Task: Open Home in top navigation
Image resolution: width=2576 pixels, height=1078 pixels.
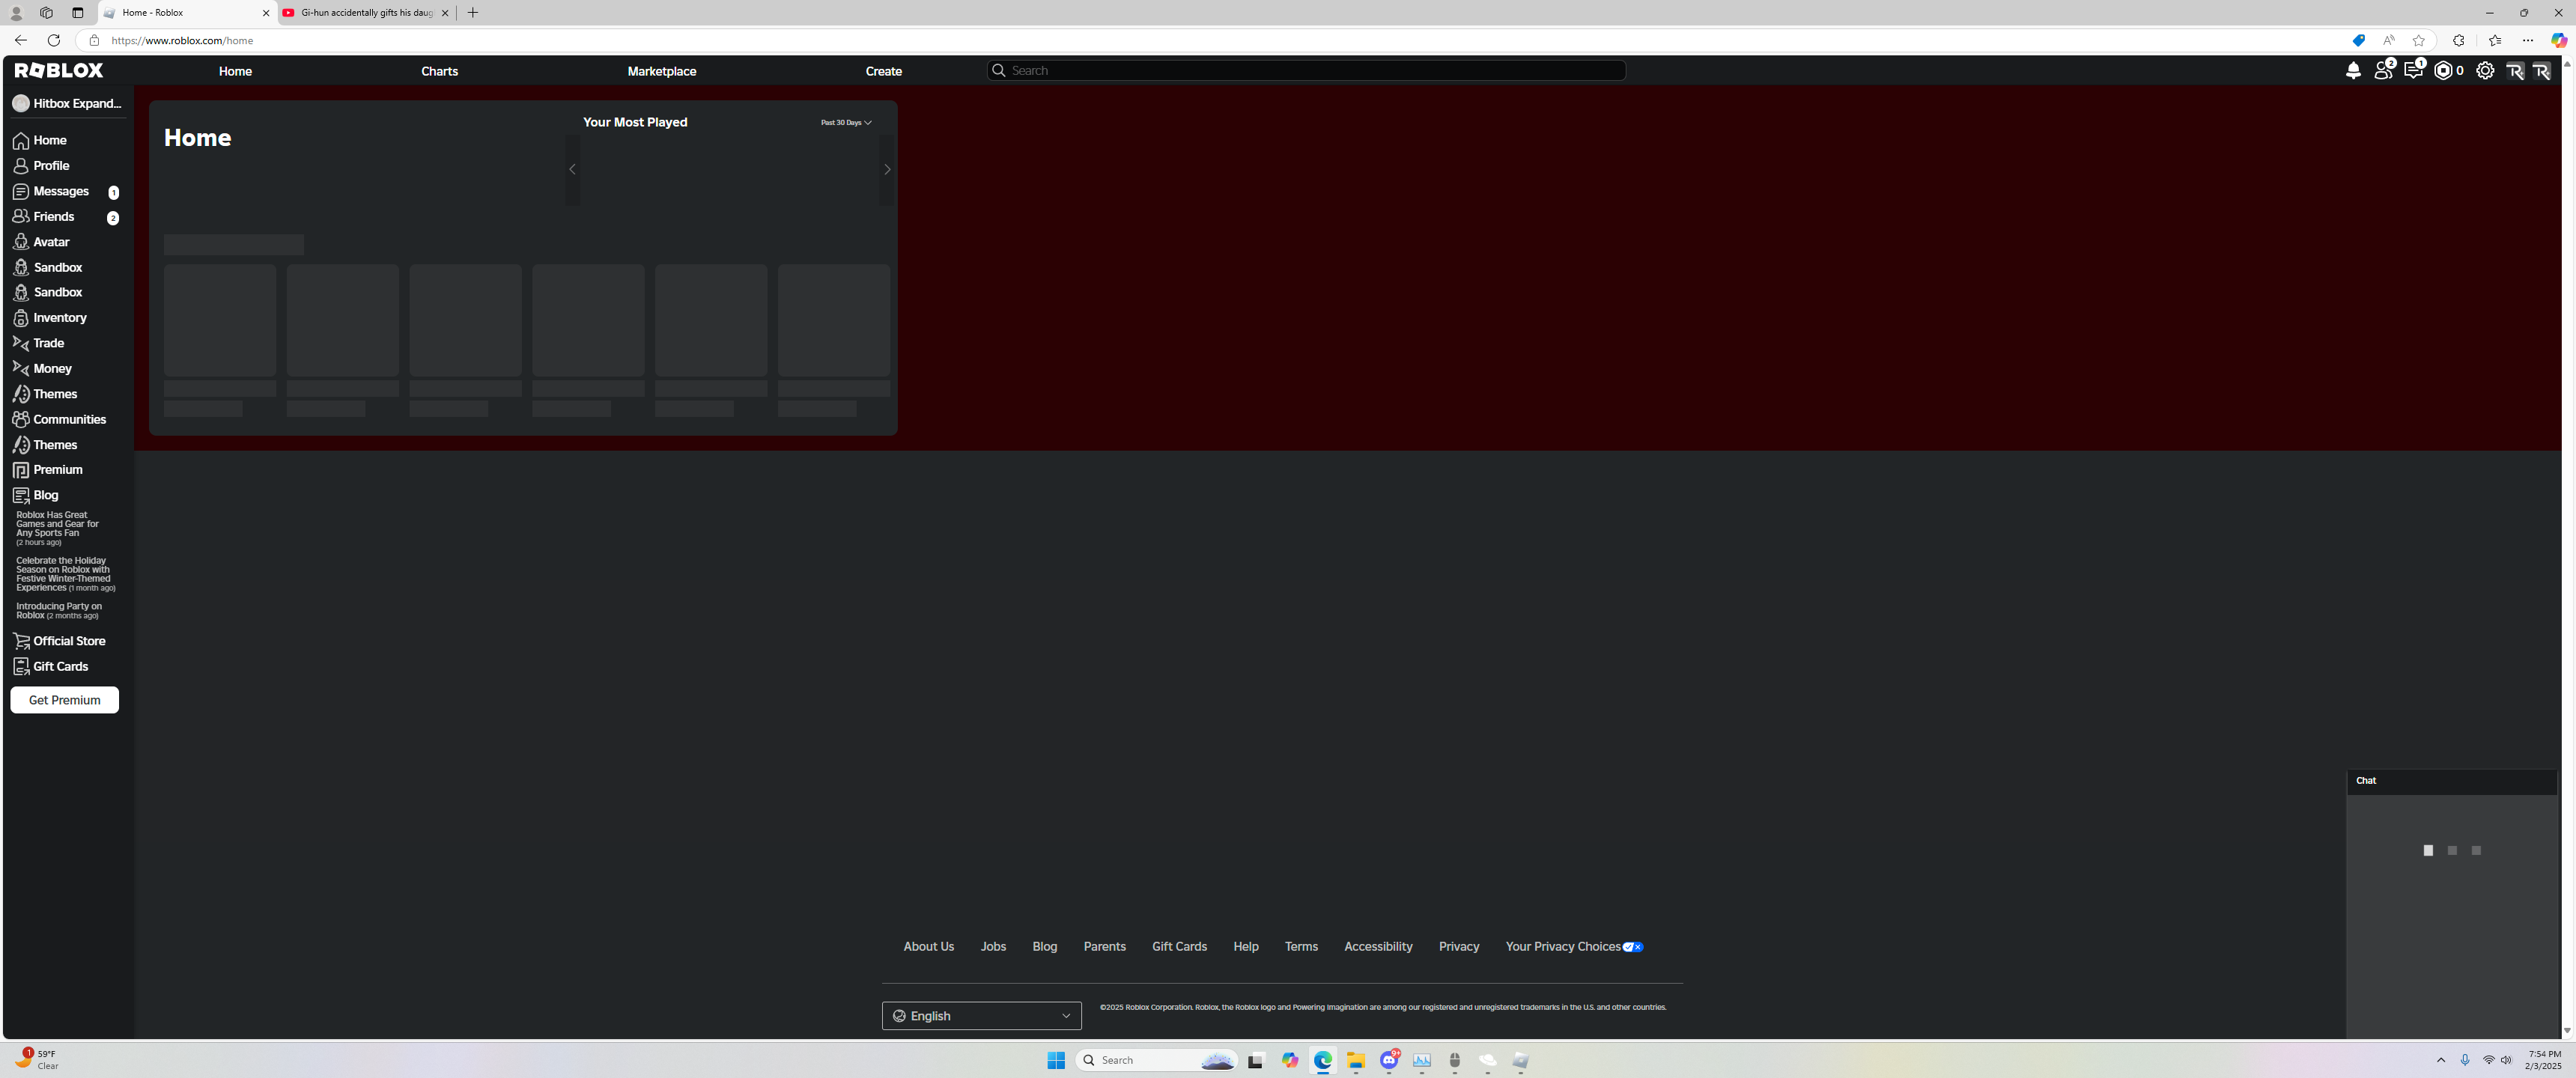Action: pyautogui.click(x=235, y=72)
